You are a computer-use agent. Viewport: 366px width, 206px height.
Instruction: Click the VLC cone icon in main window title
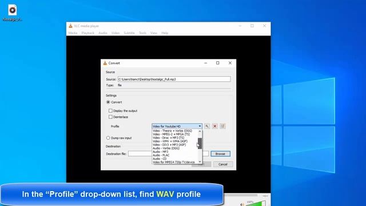pos(70,26)
